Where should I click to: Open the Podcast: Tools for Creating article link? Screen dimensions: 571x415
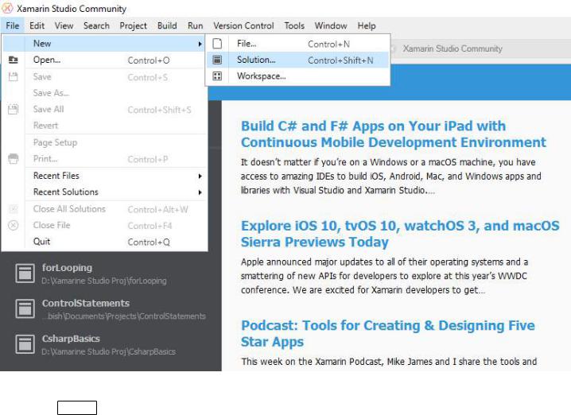(388, 333)
